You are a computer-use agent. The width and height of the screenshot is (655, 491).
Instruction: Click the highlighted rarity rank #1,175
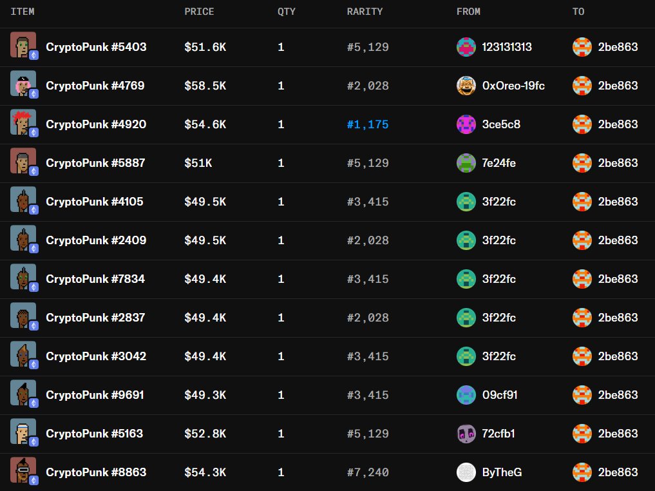click(368, 124)
